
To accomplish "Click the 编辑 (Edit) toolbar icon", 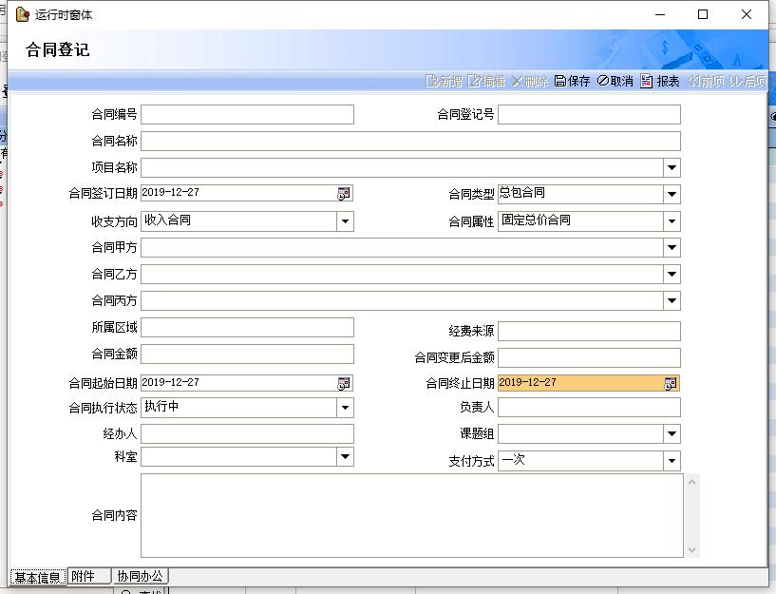I will [488, 82].
